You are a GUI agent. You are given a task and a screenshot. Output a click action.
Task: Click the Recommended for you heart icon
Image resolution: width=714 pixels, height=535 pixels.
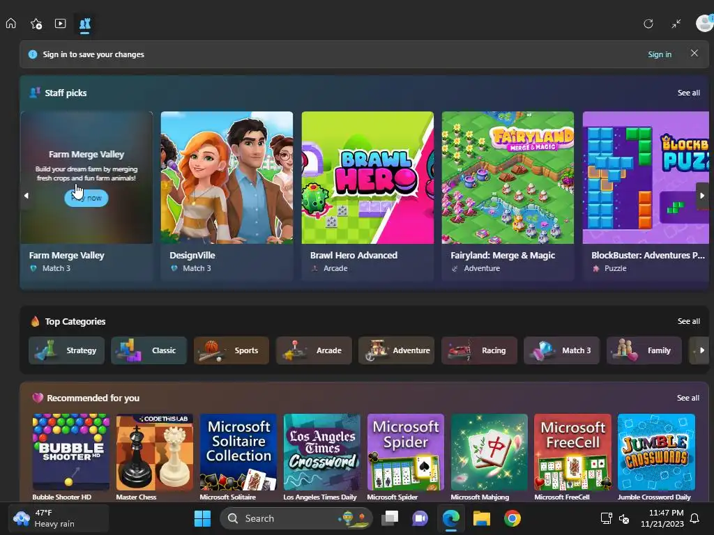pos(38,398)
